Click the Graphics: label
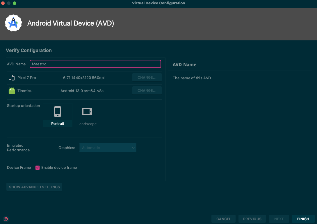 tap(67, 148)
